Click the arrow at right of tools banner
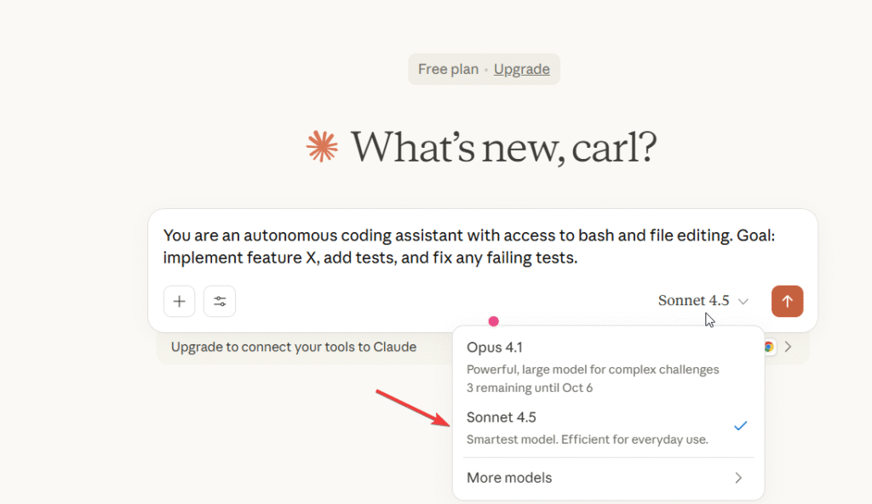 point(789,347)
